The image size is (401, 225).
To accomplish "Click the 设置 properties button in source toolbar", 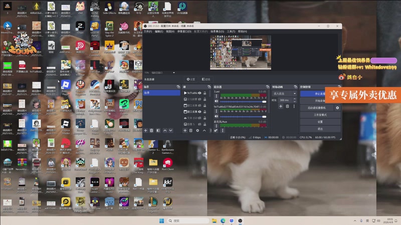I will [191, 79].
